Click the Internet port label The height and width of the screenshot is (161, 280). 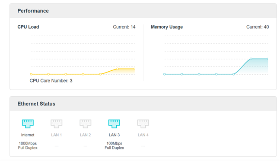tap(28, 135)
